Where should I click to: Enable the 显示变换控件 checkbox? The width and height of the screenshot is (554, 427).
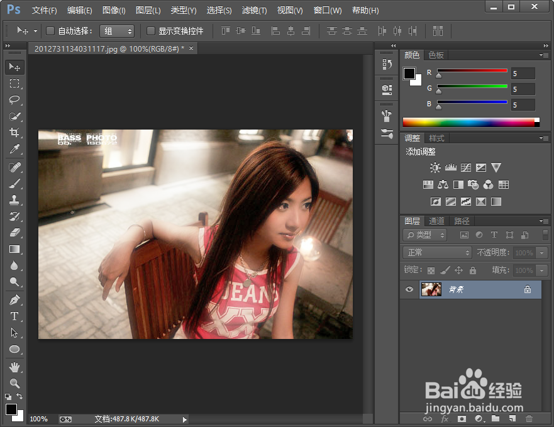pos(149,30)
